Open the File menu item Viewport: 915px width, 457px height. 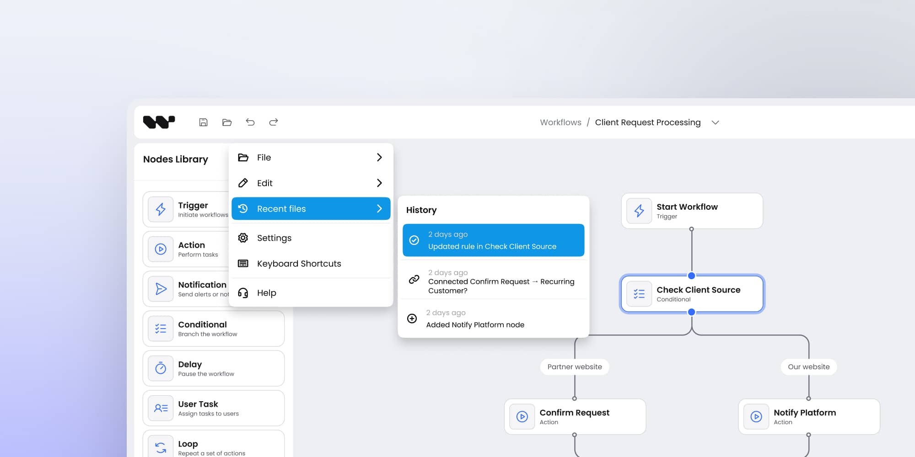(x=311, y=157)
